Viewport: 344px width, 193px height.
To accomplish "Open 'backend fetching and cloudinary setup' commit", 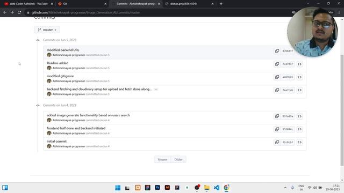I will click(99, 89).
